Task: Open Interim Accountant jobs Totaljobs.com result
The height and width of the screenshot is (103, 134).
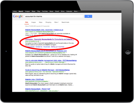Action: [46, 51]
